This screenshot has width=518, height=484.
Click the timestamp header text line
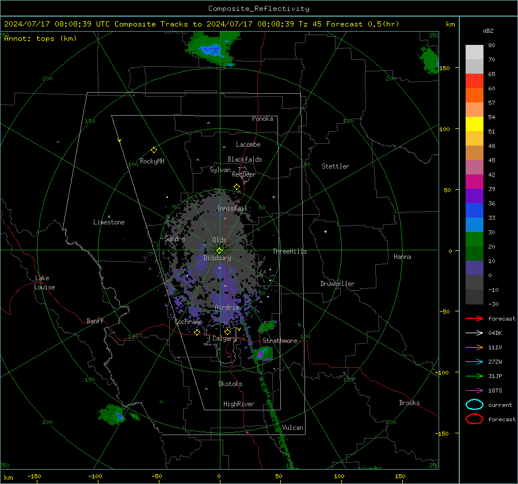tap(201, 24)
